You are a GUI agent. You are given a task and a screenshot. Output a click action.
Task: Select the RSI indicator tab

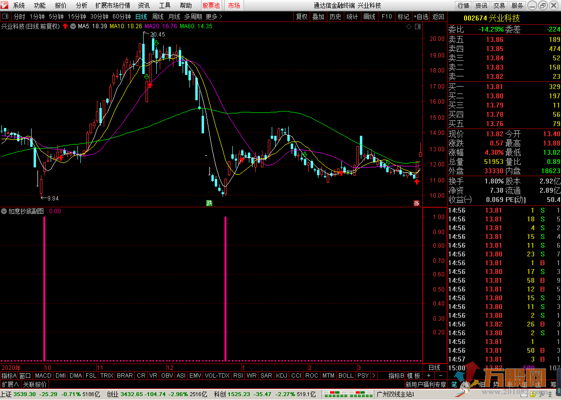(238, 375)
